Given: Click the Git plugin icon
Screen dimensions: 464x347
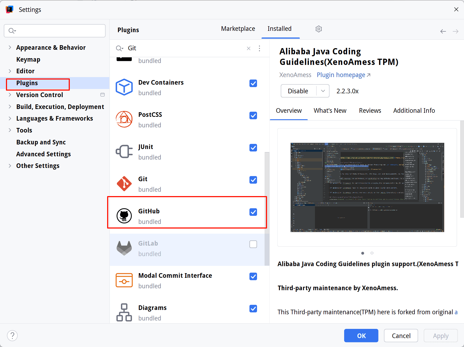Looking at the screenshot, I should coord(124,184).
